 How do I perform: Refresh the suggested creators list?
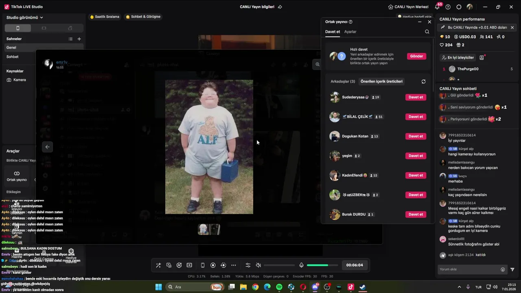click(x=423, y=81)
